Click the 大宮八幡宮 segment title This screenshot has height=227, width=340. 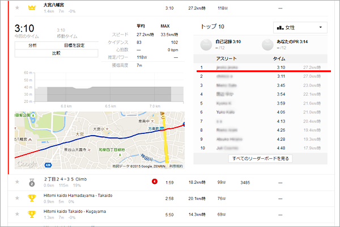(x=54, y=5)
